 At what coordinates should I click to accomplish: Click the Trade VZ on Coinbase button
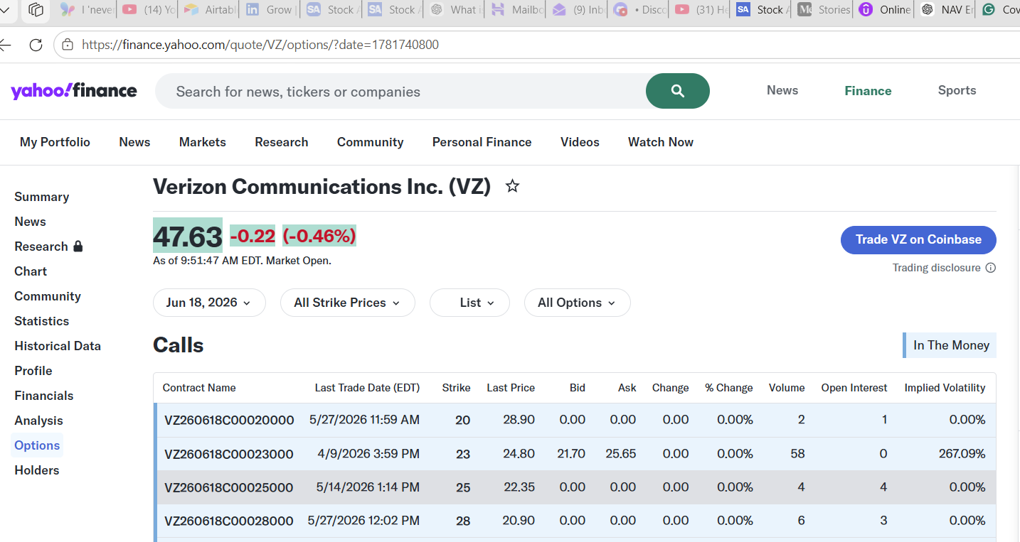tap(918, 239)
